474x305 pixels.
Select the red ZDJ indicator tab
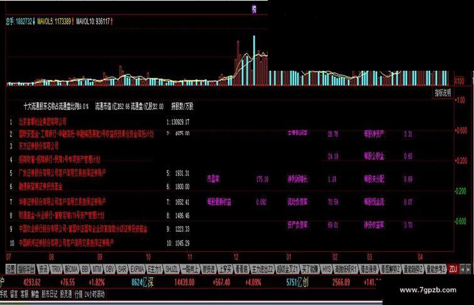(x=453, y=269)
